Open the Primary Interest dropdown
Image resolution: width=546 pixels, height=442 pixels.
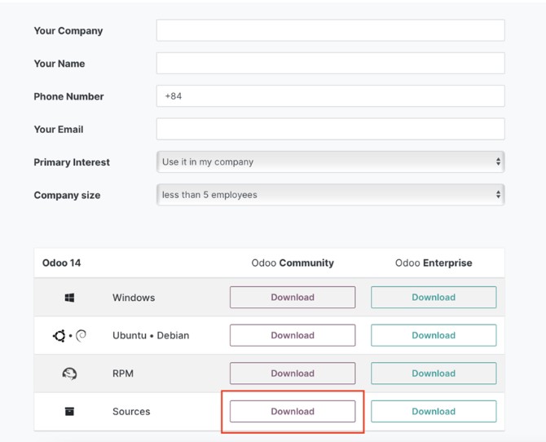331,161
